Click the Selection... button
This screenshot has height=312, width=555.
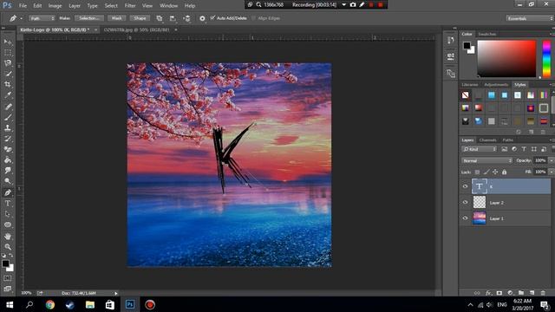pyautogui.click(x=89, y=18)
